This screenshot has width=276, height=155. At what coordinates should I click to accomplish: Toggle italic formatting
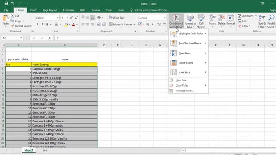pyautogui.click(x=42, y=25)
